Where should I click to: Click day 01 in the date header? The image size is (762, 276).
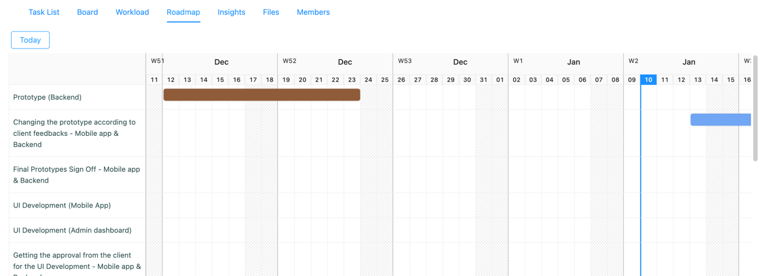pyautogui.click(x=500, y=80)
